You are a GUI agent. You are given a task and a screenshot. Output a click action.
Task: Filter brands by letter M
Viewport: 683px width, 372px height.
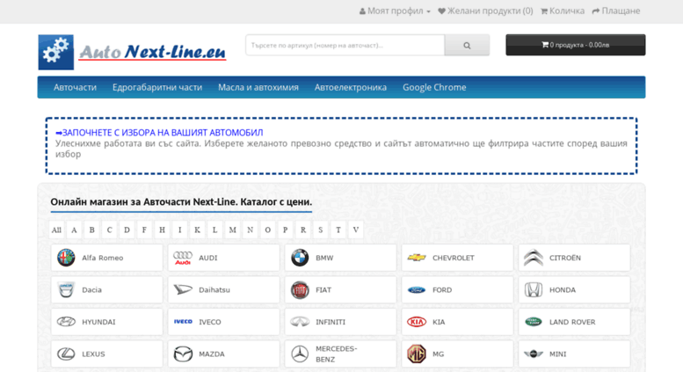(233, 230)
